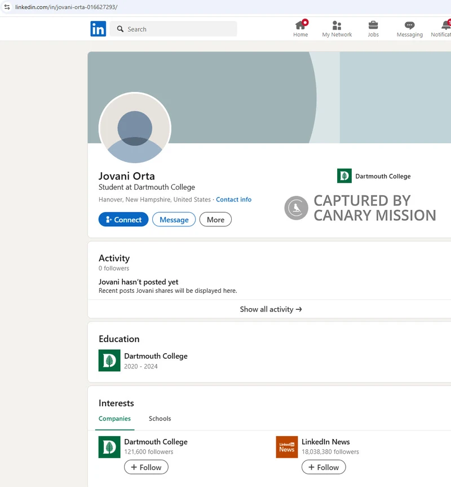
Task: Open the Contact info link
Action: coord(233,200)
